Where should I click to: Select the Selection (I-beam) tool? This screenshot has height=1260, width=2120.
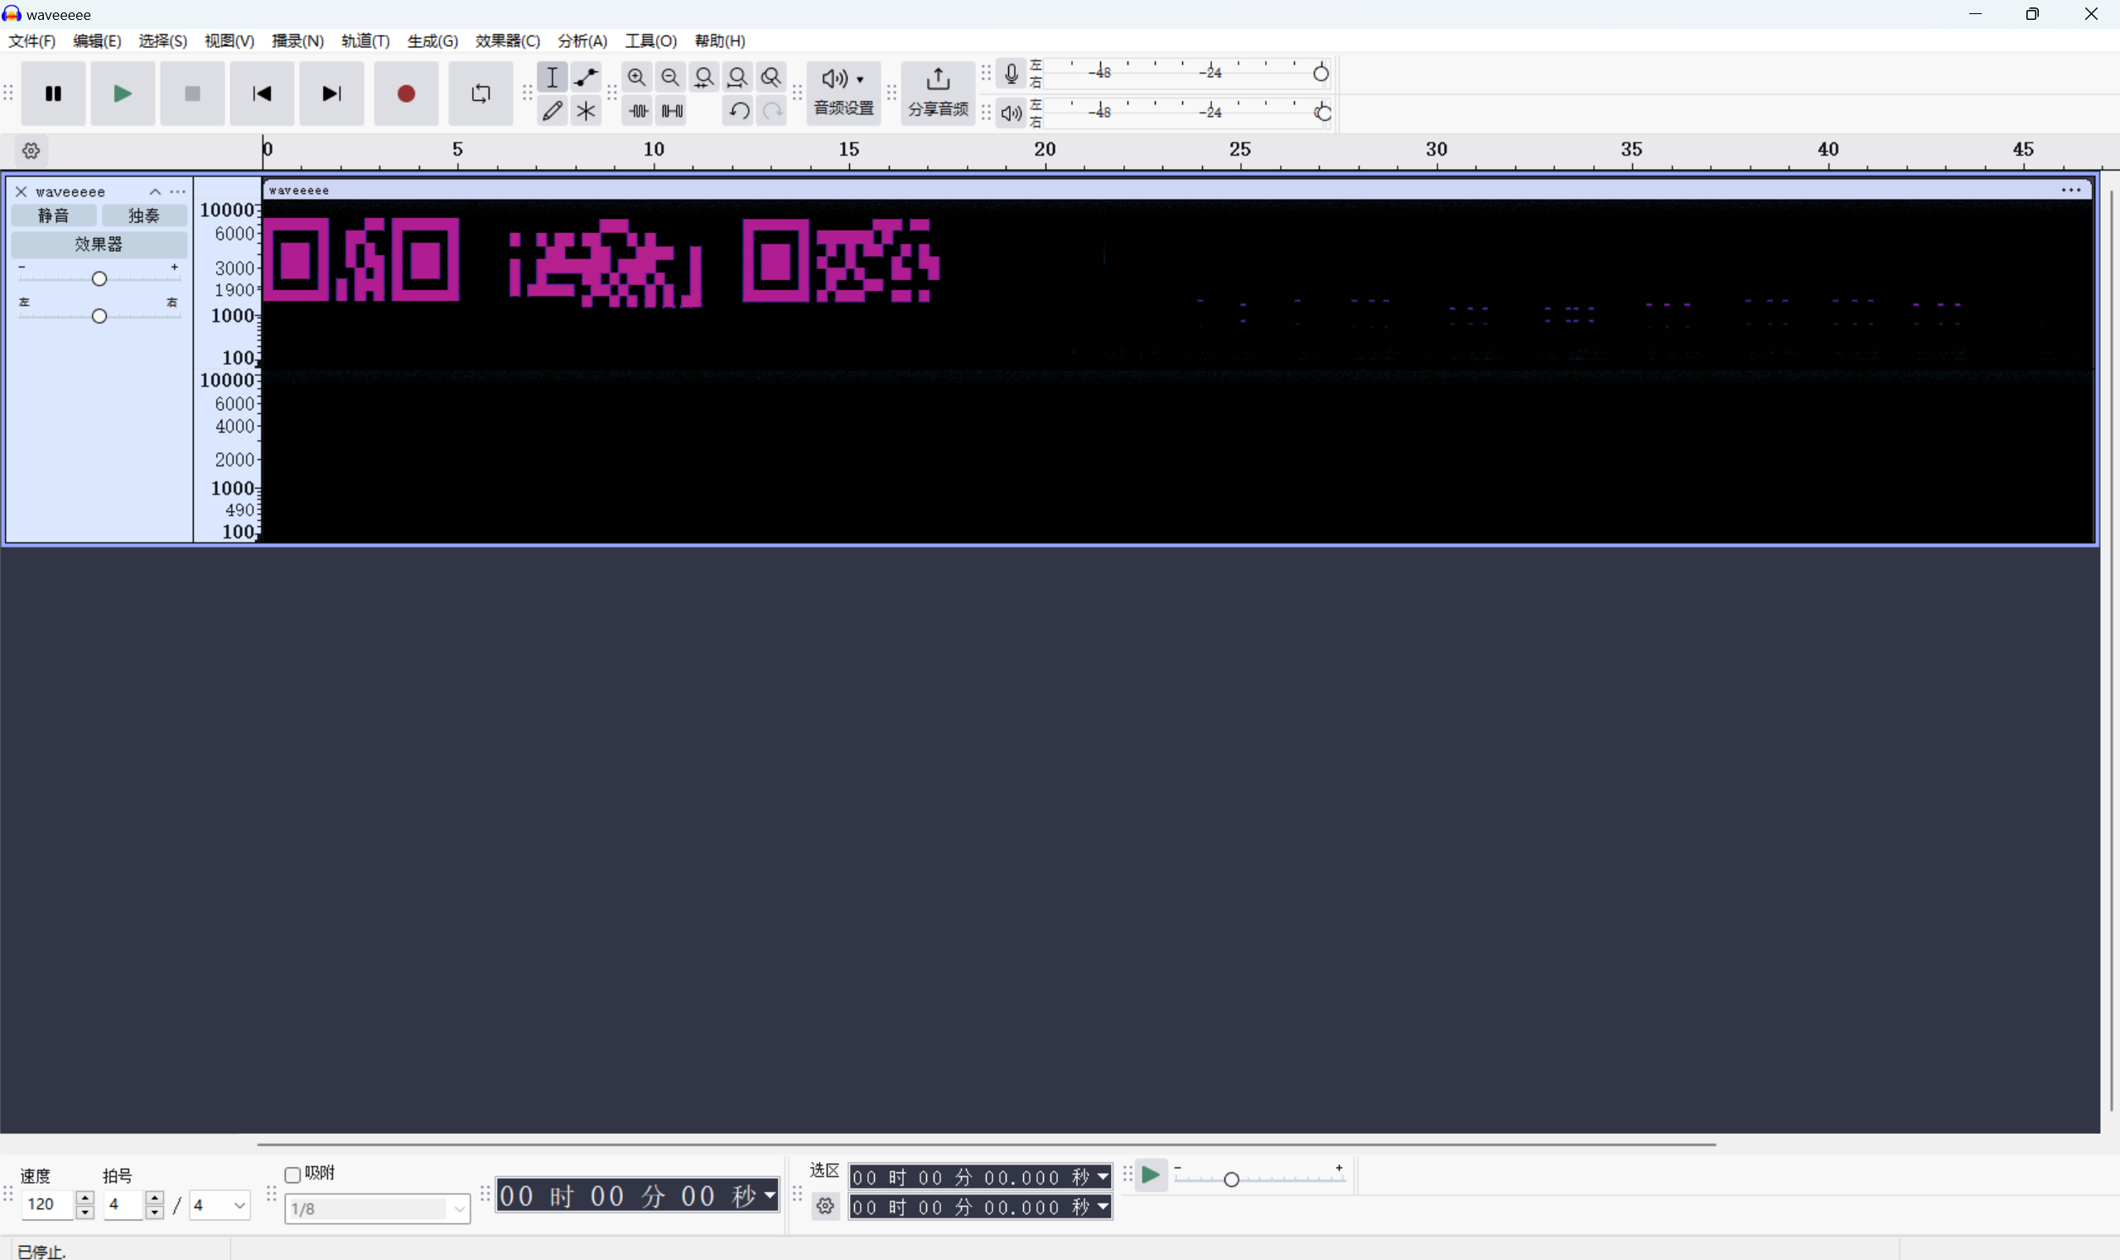click(552, 77)
